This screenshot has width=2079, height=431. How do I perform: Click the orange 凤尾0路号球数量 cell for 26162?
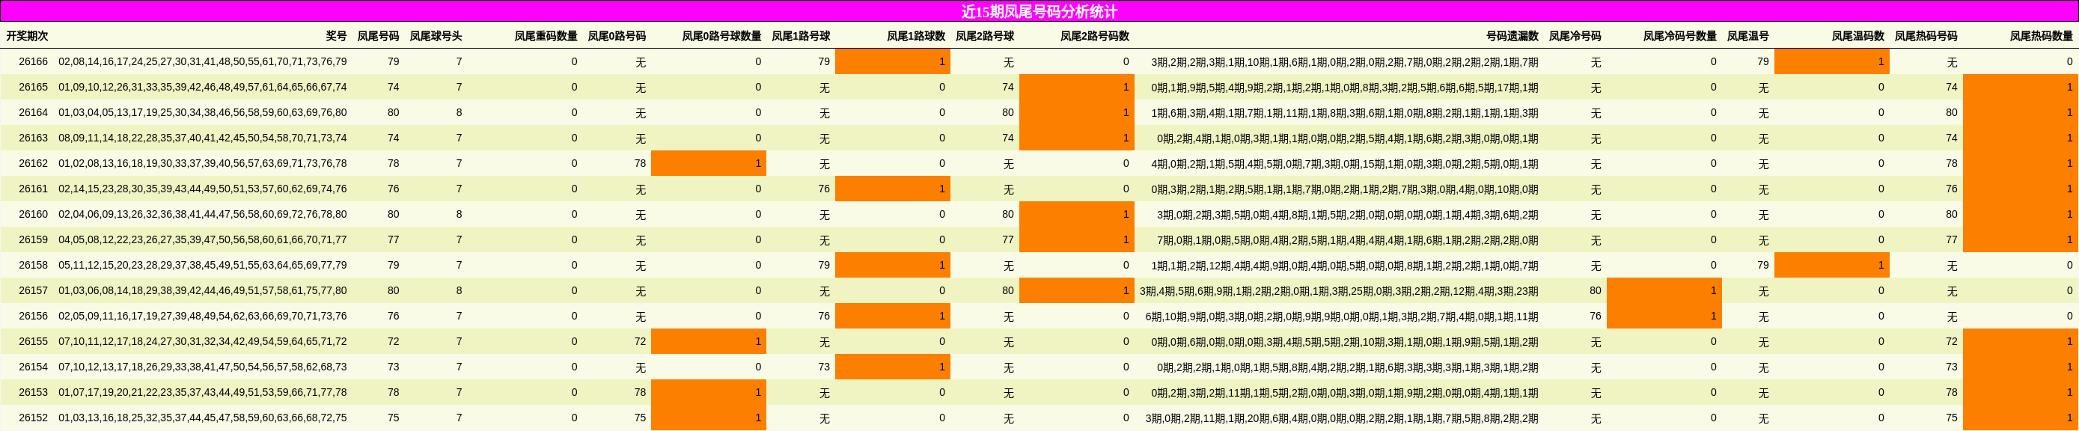tap(709, 163)
